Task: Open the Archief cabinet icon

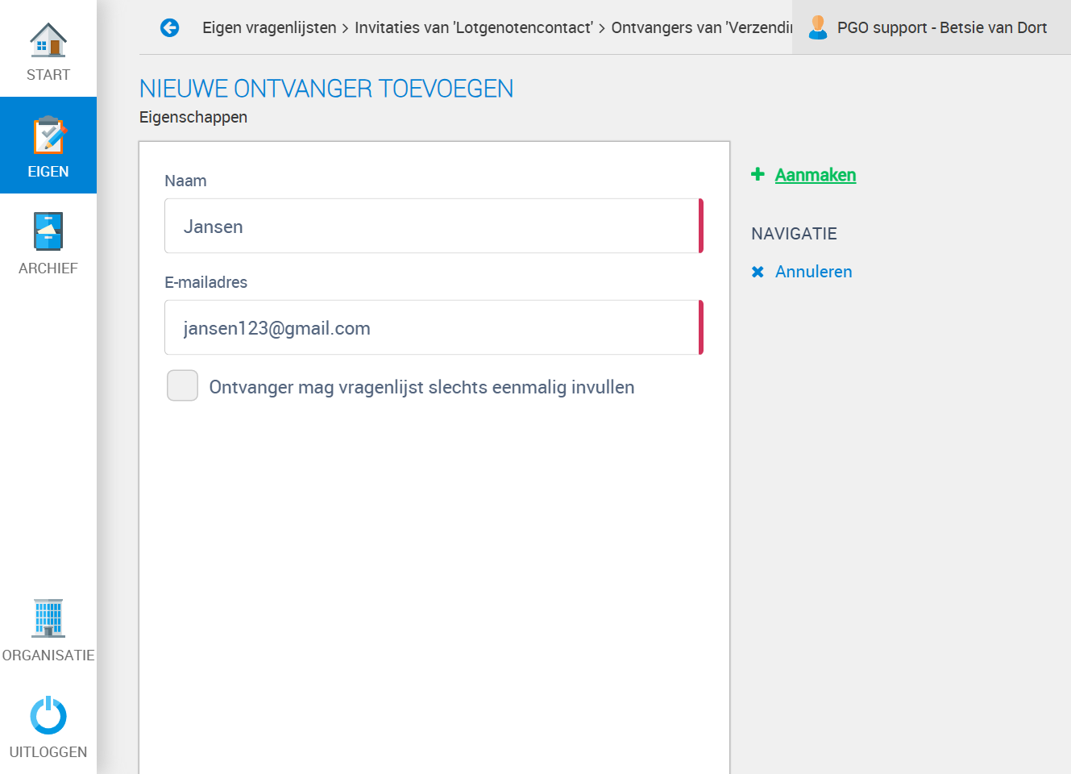Action: pos(48,231)
